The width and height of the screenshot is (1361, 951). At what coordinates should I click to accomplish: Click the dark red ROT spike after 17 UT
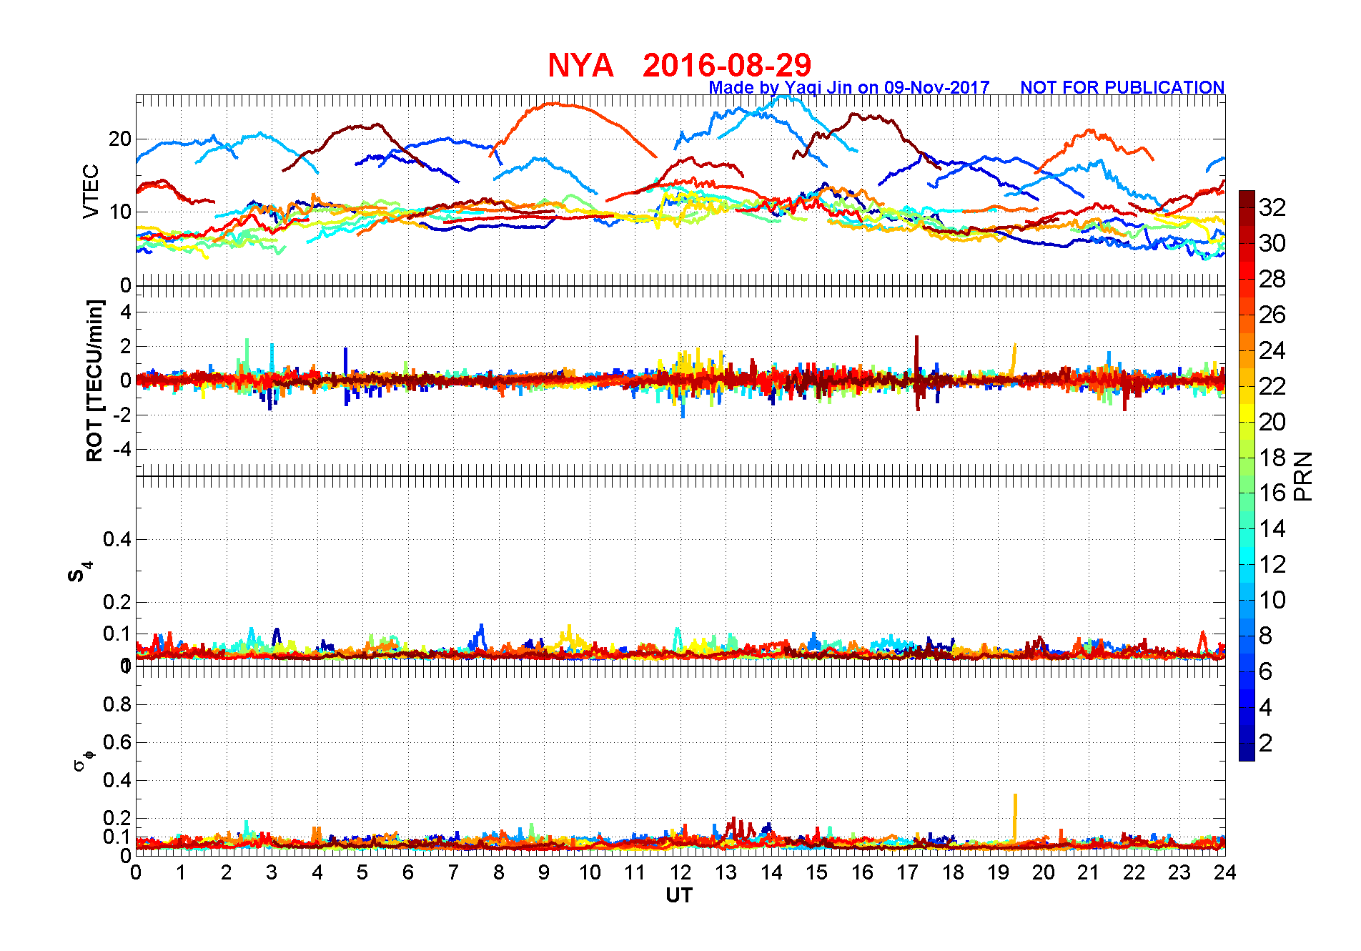point(917,373)
